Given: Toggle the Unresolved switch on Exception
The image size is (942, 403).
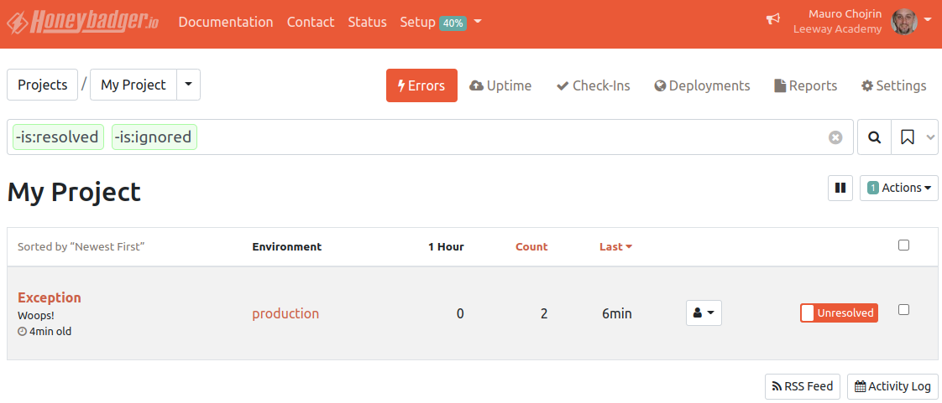Looking at the screenshot, I should (839, 313).
